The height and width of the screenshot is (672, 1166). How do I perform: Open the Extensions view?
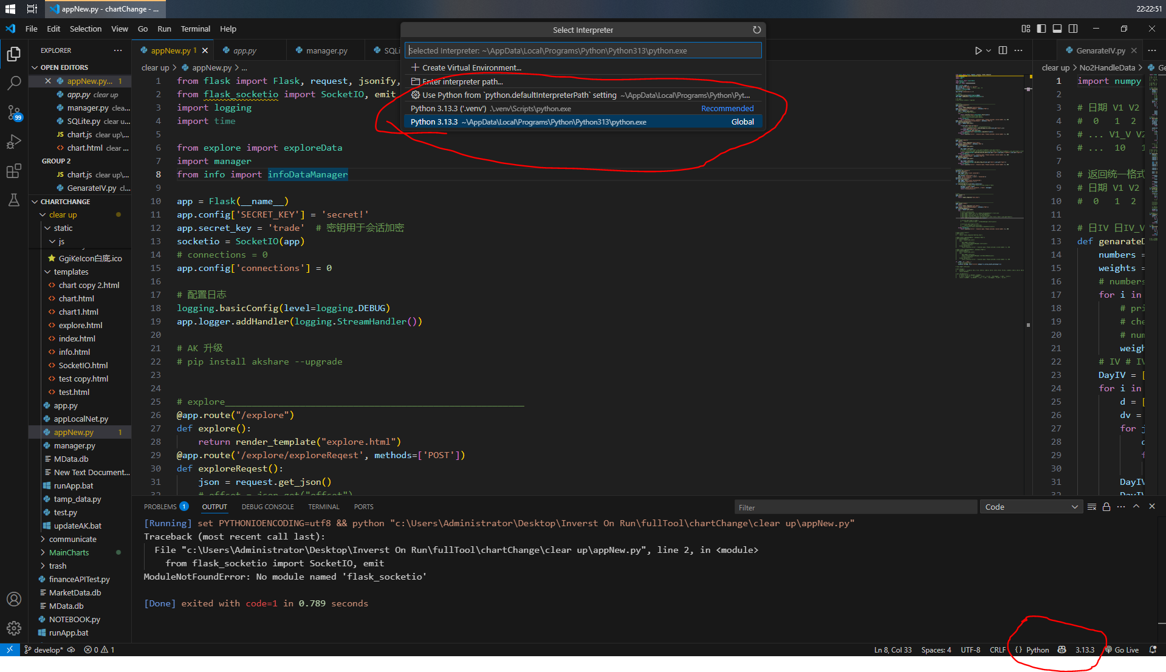click(x=13, y=171)
